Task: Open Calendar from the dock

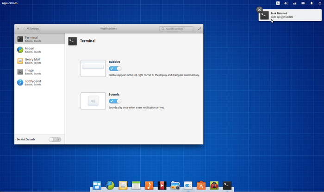Action: 136,186
